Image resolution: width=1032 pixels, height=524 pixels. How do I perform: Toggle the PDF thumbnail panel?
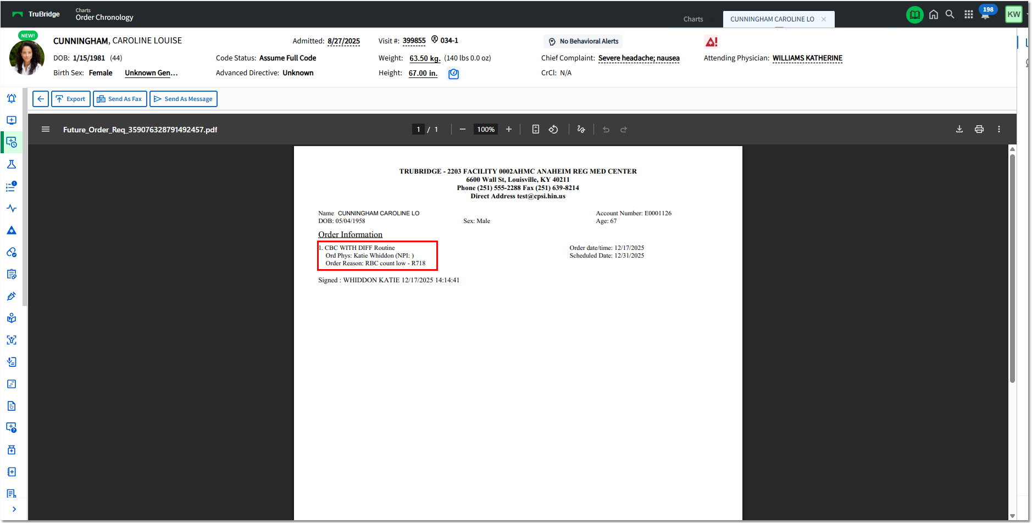coord(46,129)
